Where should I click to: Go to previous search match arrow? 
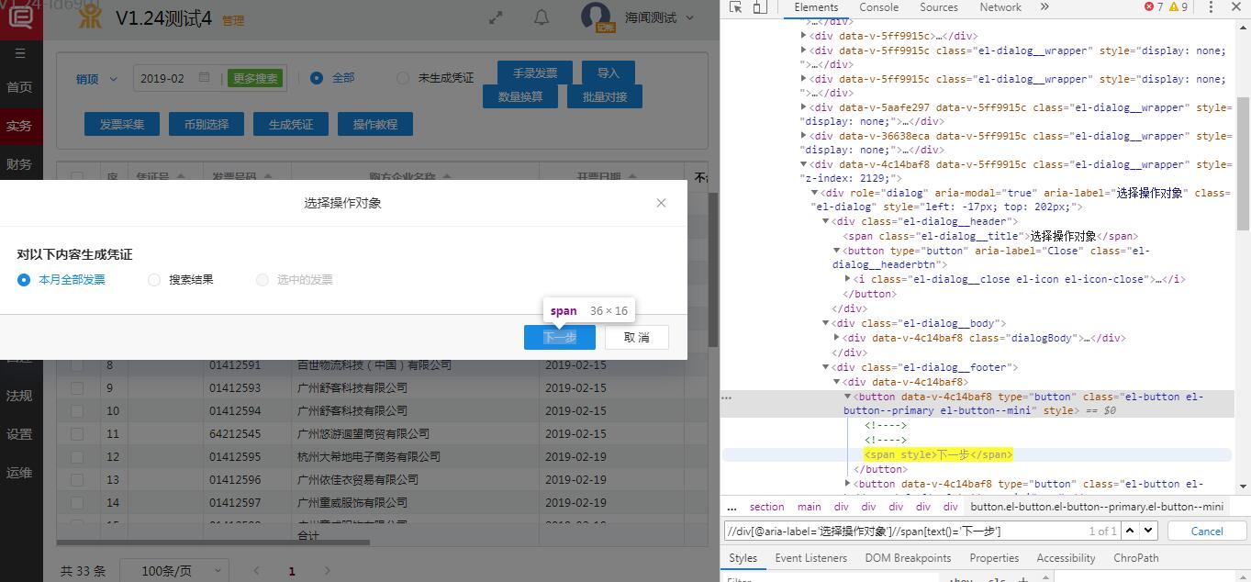tap(1130, 531)
